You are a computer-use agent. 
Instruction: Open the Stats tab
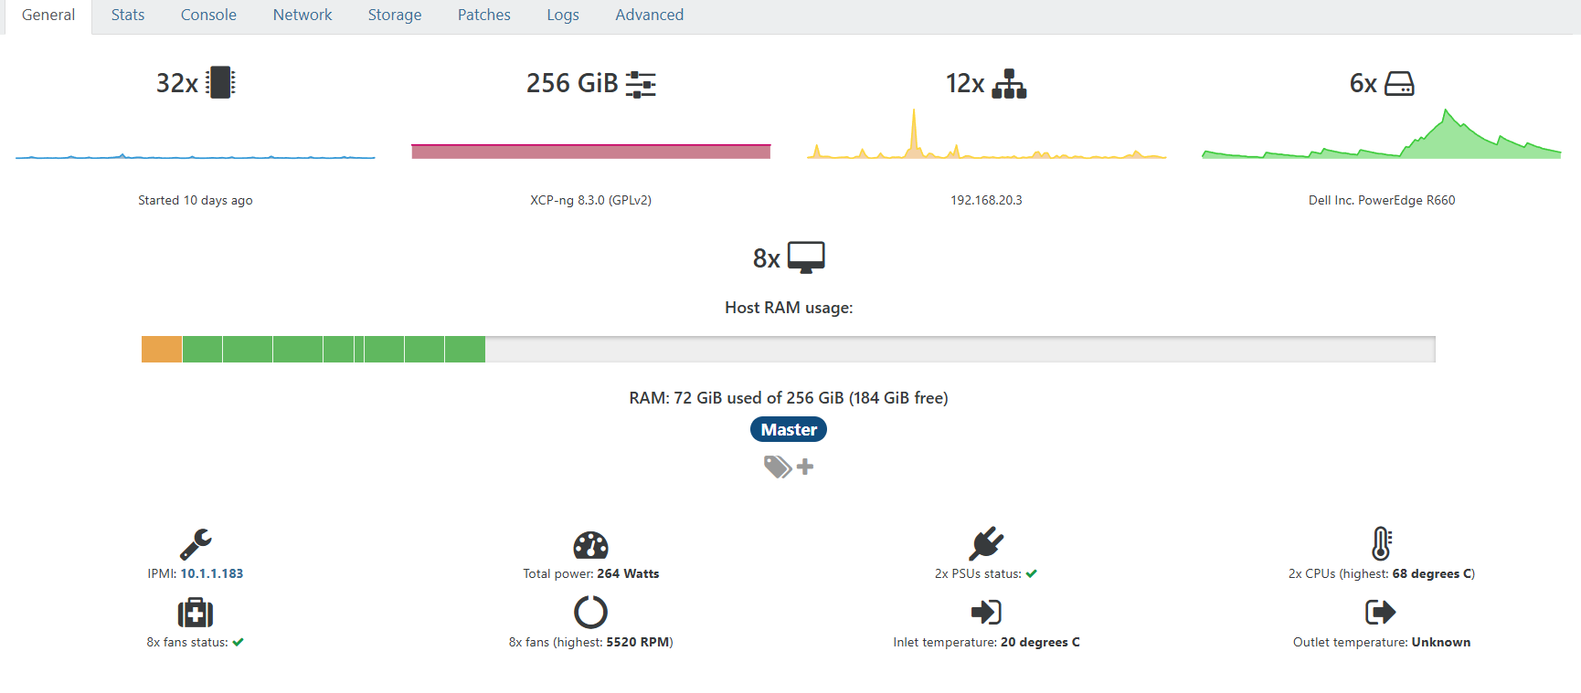(x=128, y=16)
